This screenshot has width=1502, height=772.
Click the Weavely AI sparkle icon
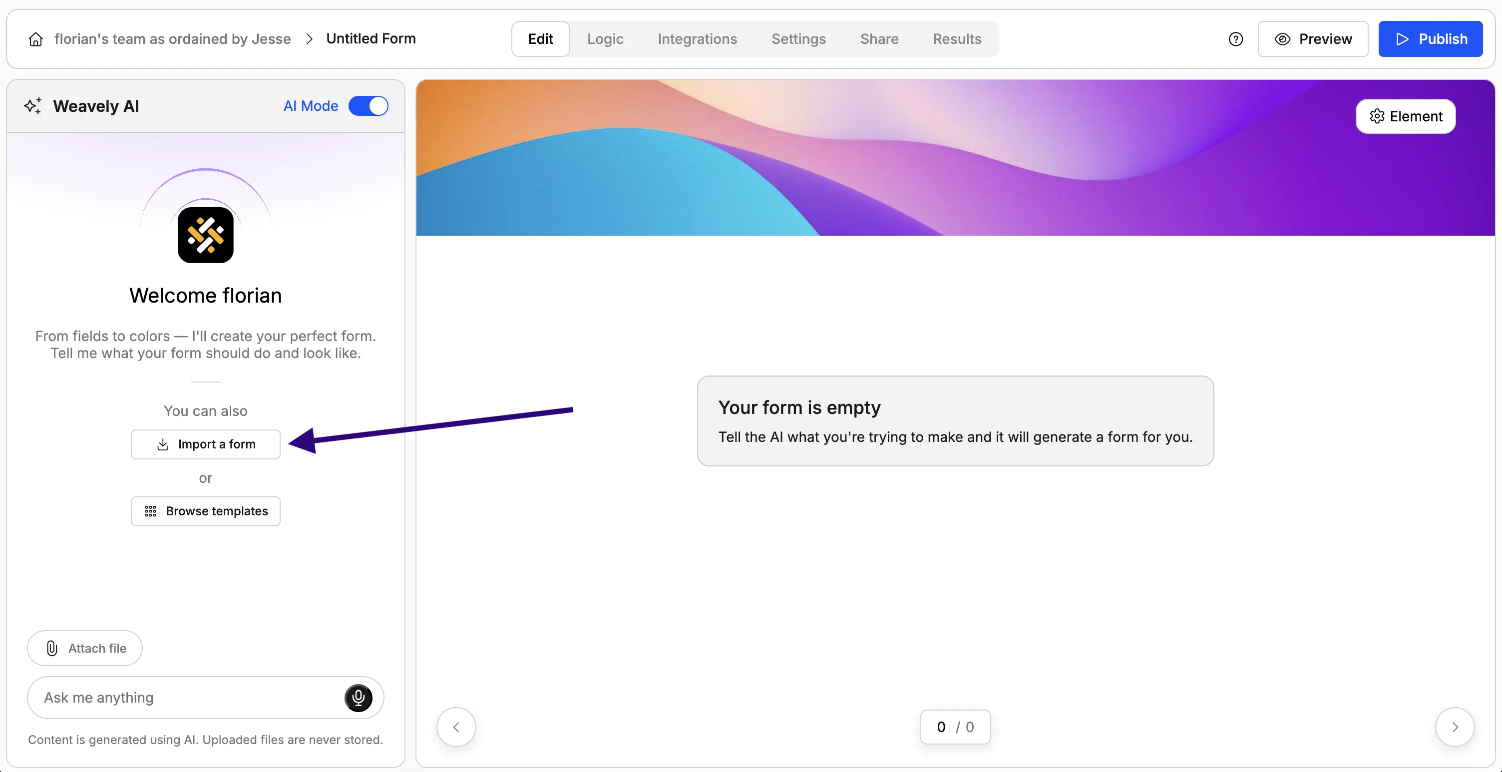[x=32, y=105]
